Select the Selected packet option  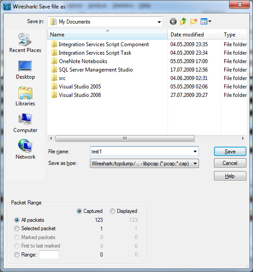[x=17, y=228]
